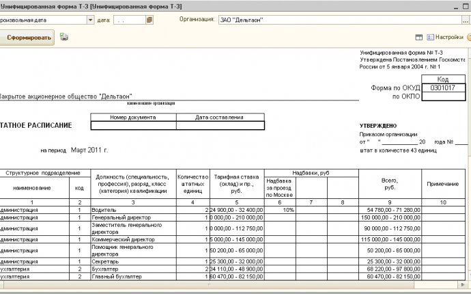This screenshot has width=471, height=294.
Task: Click the Март 2011 г. period text
Action: [89, 150]
